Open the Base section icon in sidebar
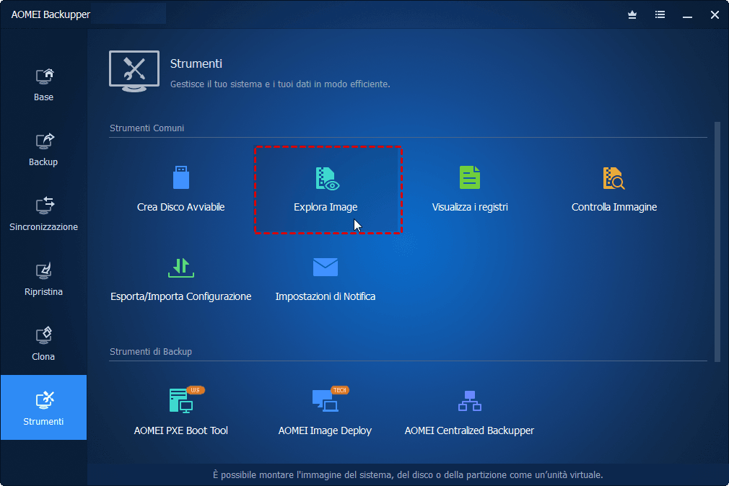 tap(45, 76)
